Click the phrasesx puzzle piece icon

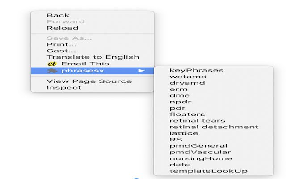tap(52, 71)
